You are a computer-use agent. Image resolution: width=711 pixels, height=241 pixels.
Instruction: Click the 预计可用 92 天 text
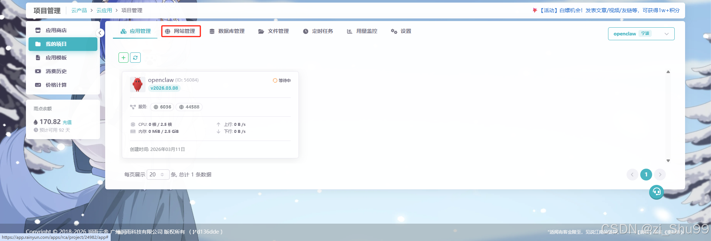pyautogui.click(x=55, y=130)
